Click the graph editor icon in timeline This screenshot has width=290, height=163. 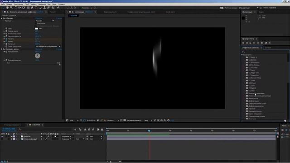(102, 129)
